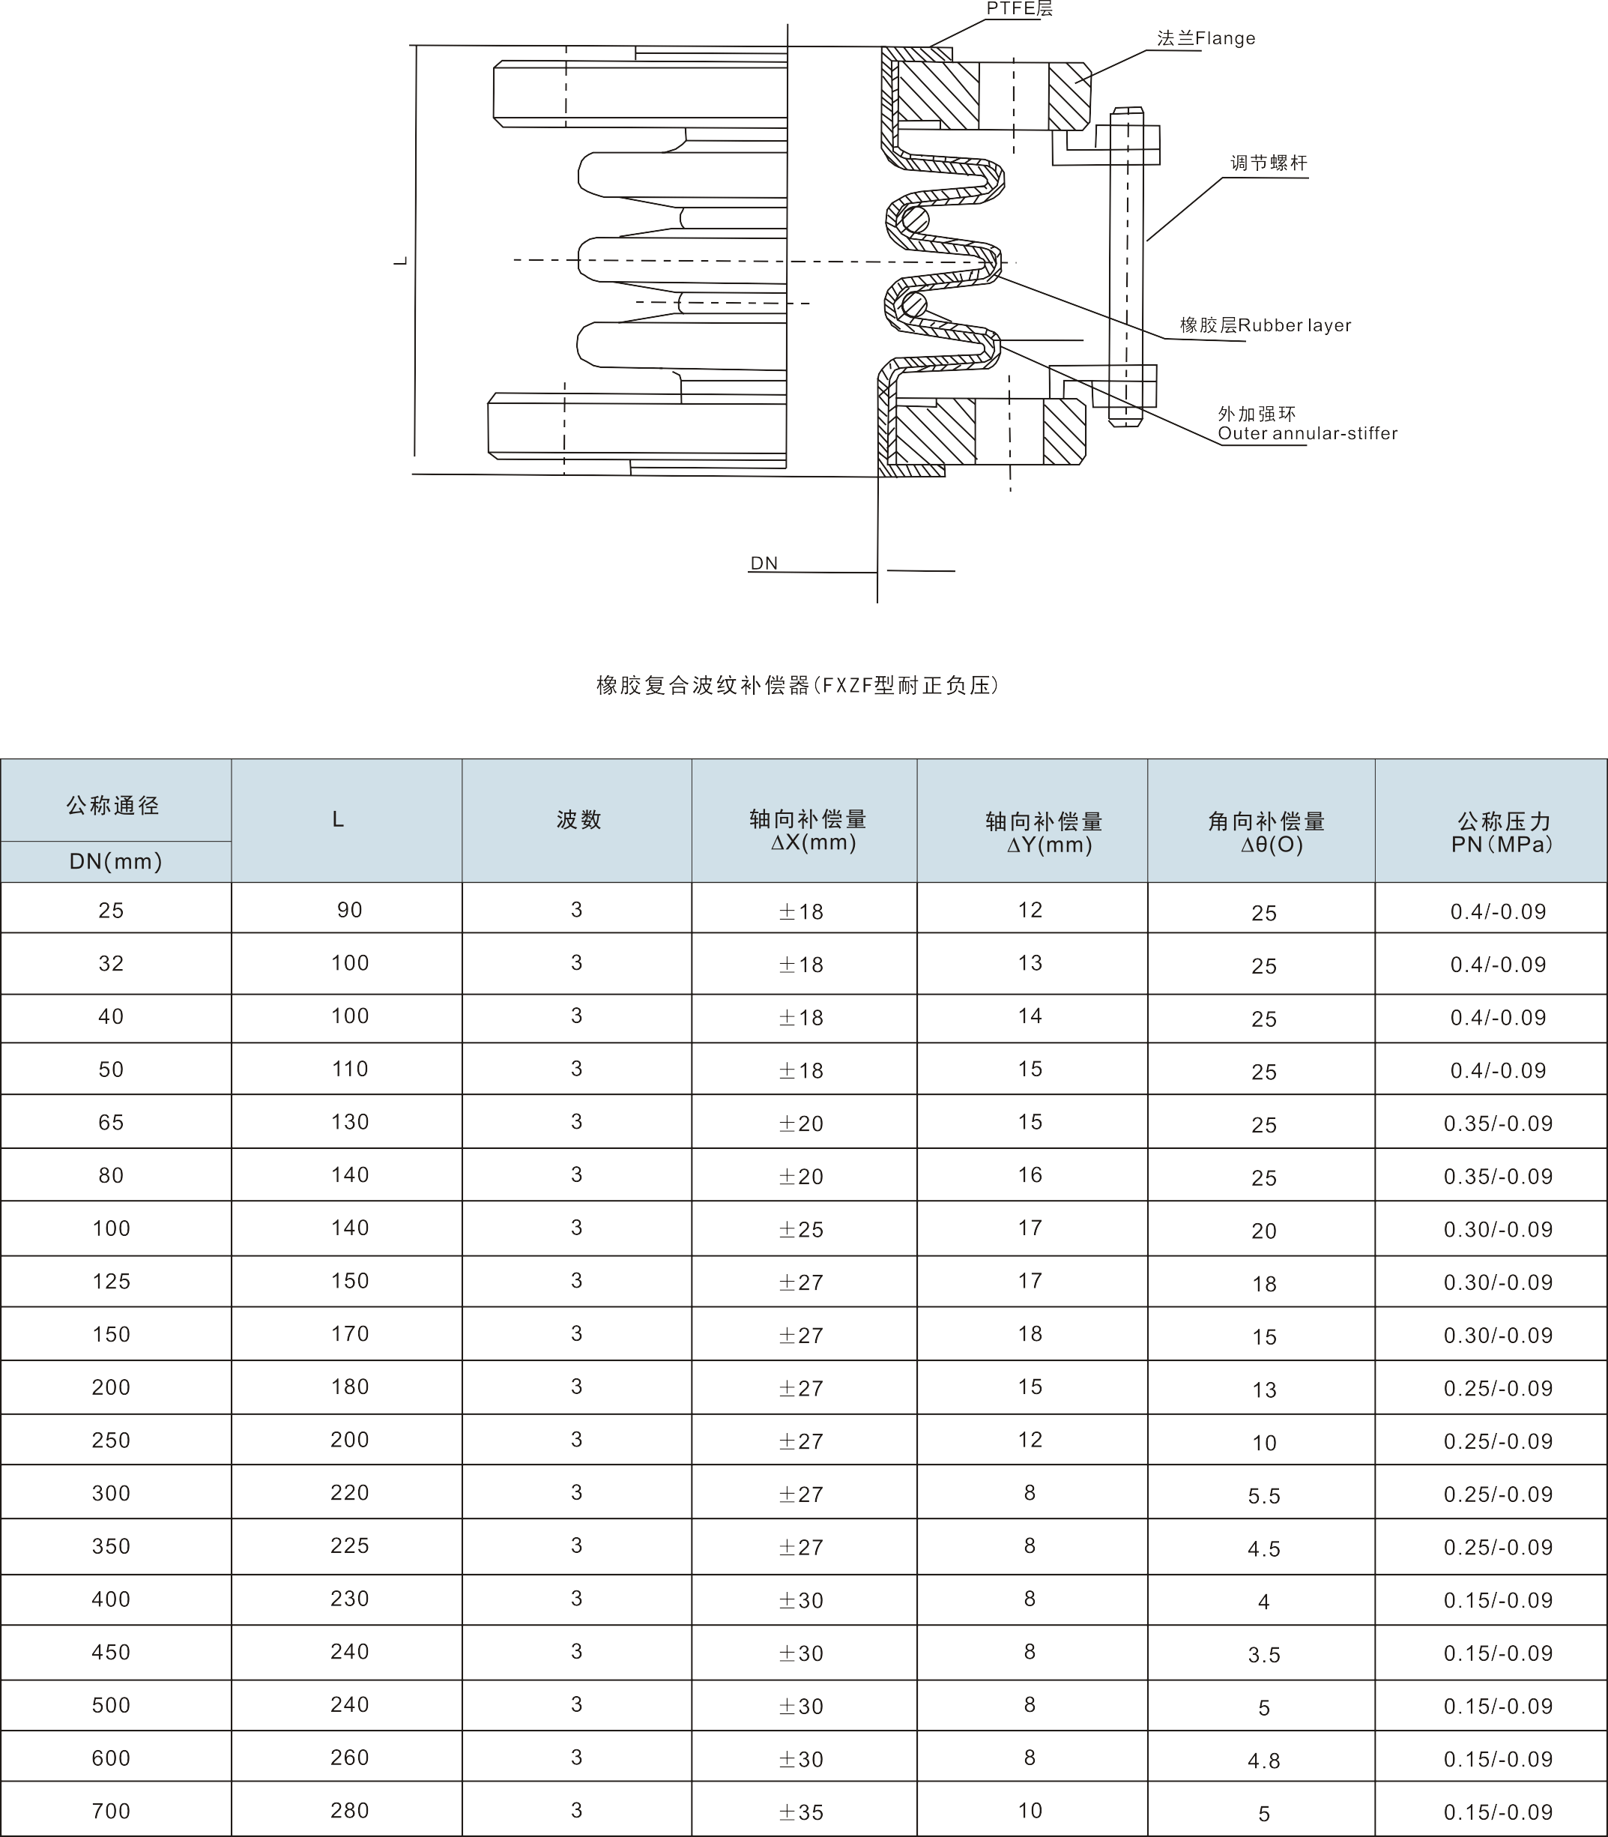This screenshot has height=1837, width=1608.
Task: Click the 调节螺杆 label
Action: click(x=1269, y=163)
